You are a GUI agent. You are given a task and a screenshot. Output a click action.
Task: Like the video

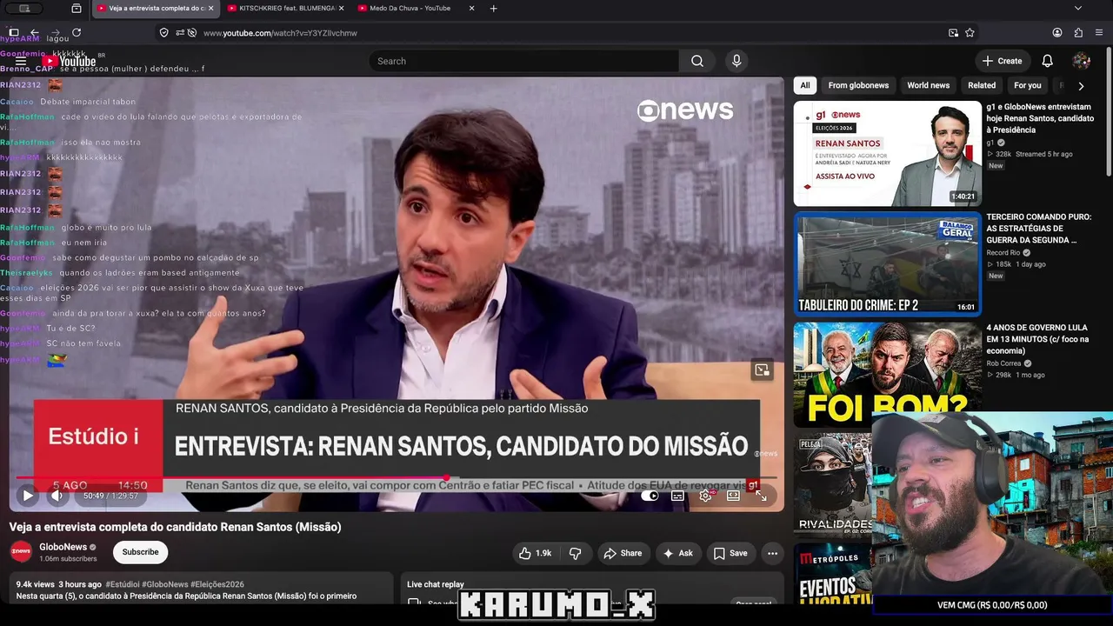(536, 553)
